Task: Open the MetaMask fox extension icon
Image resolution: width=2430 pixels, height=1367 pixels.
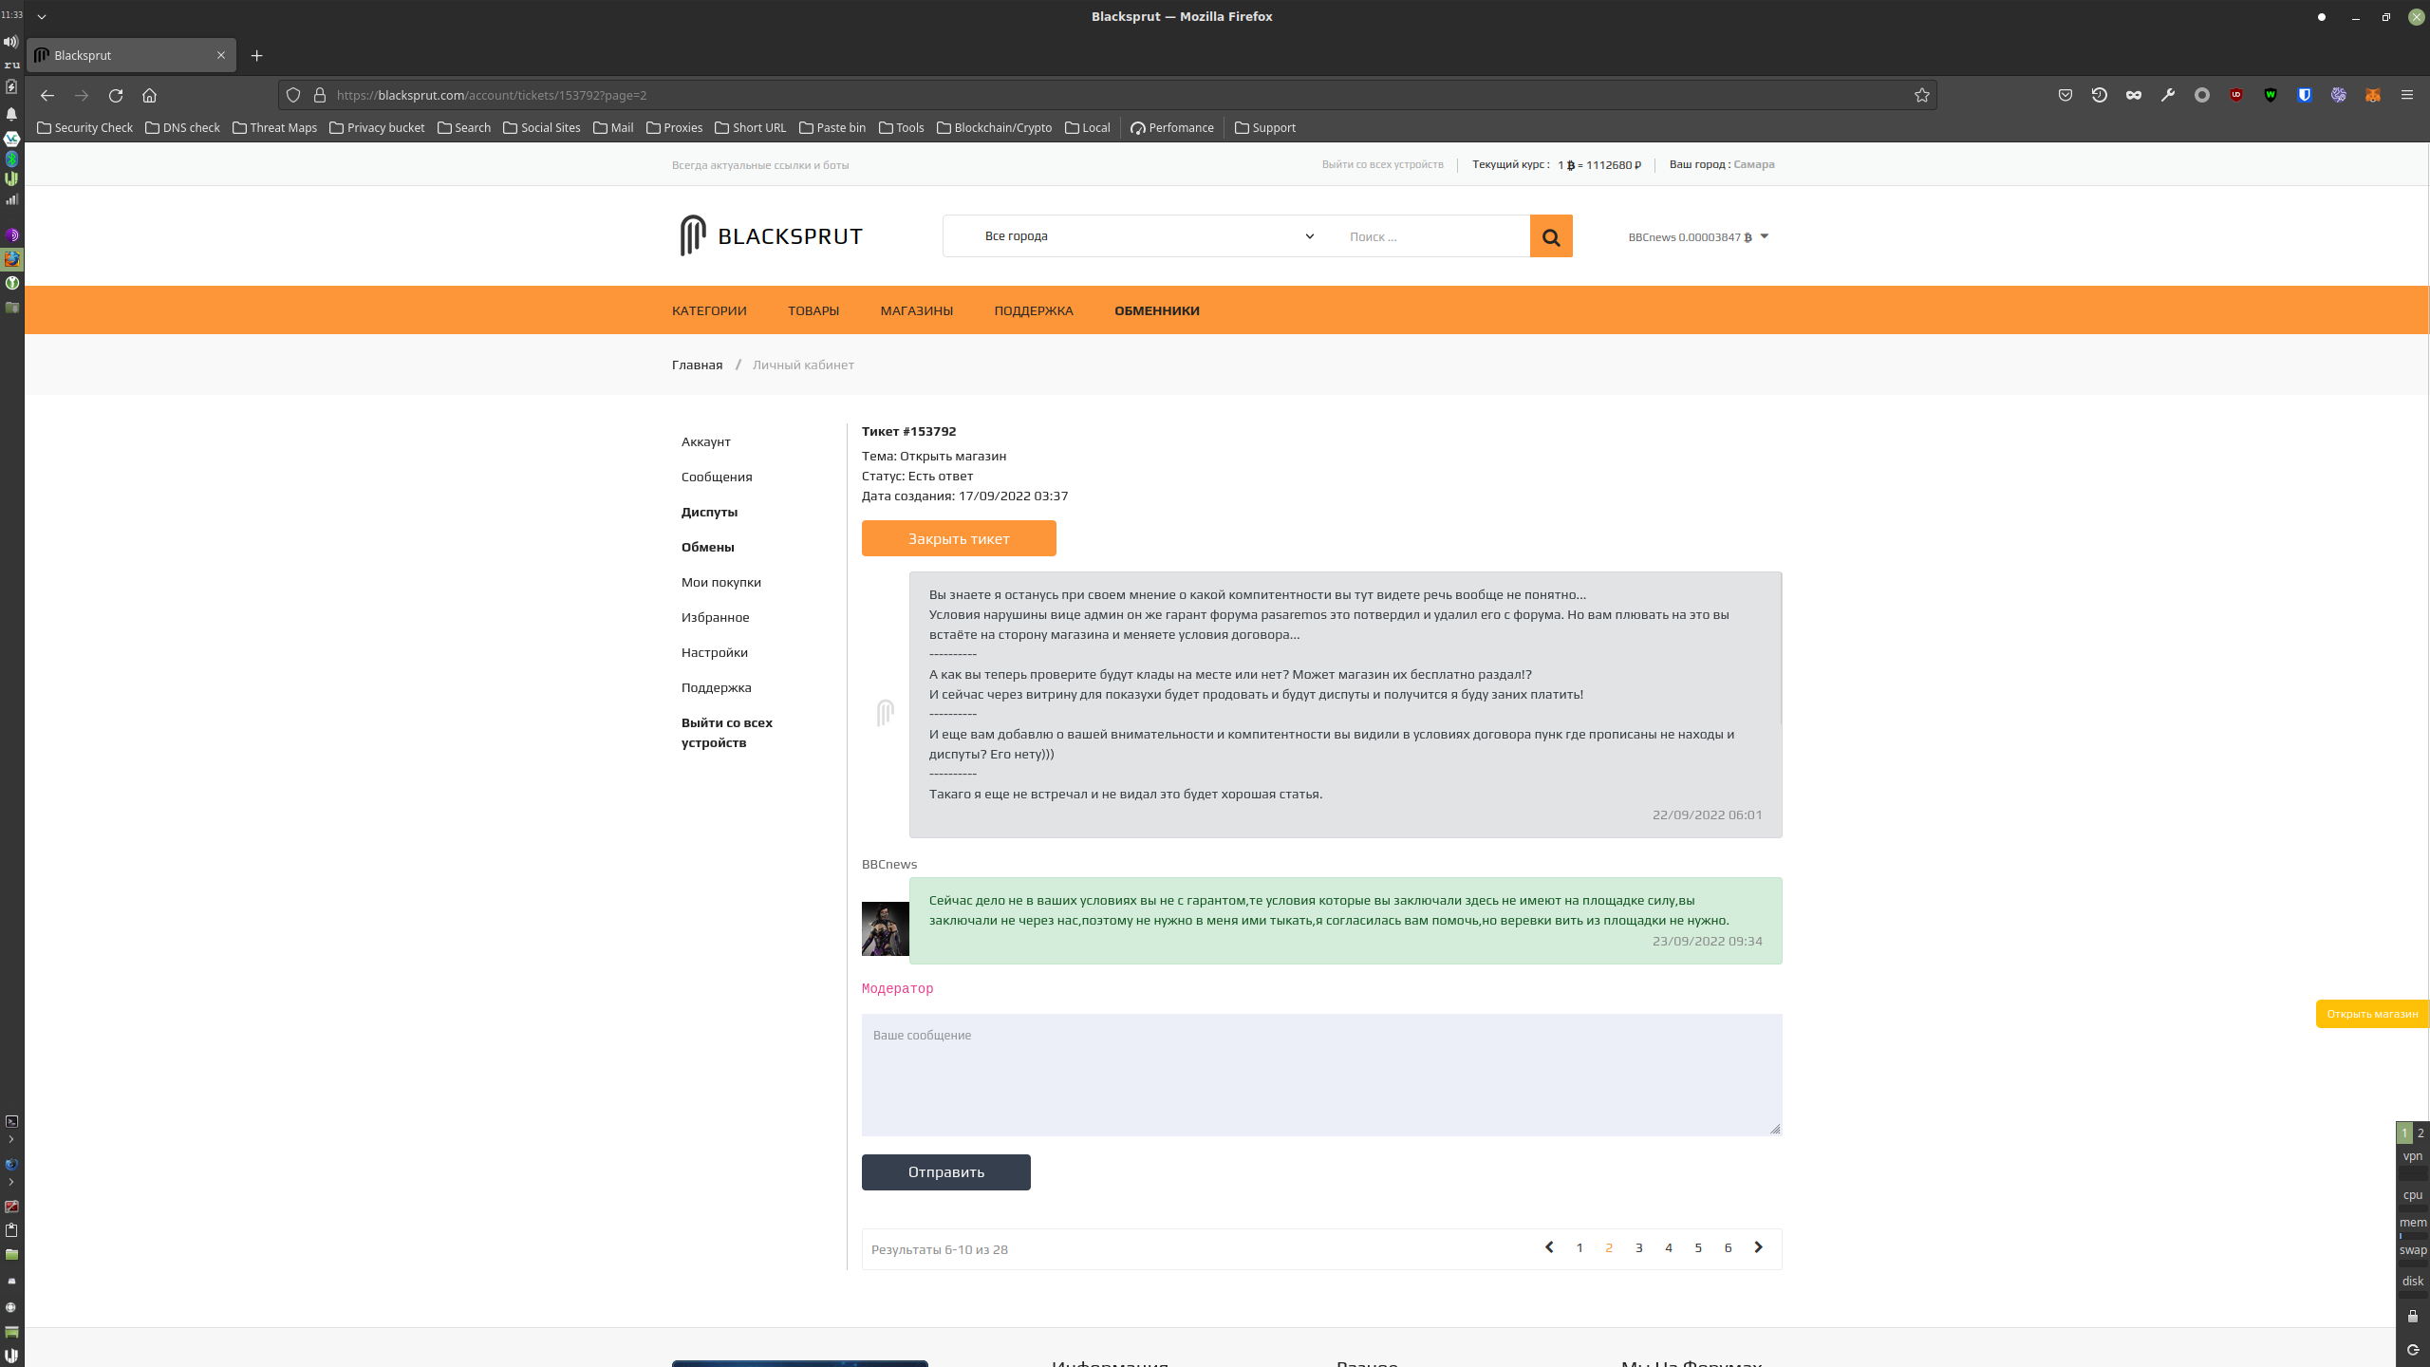Action: tap(2373, 95)
